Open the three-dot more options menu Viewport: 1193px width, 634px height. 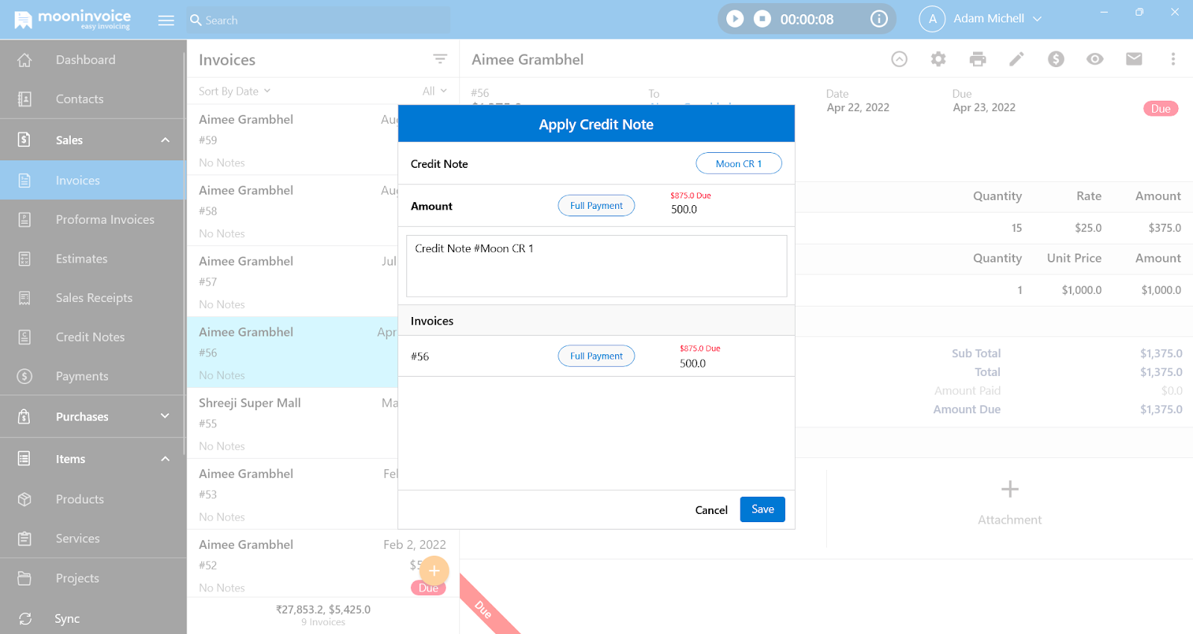tap(1173, 59)
